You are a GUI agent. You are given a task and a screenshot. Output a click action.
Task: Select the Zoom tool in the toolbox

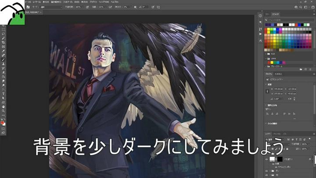click(x=3, y=111)
